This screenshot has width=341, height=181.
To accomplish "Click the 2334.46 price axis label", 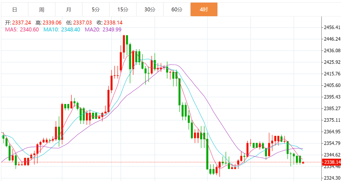I will (332, 167).
